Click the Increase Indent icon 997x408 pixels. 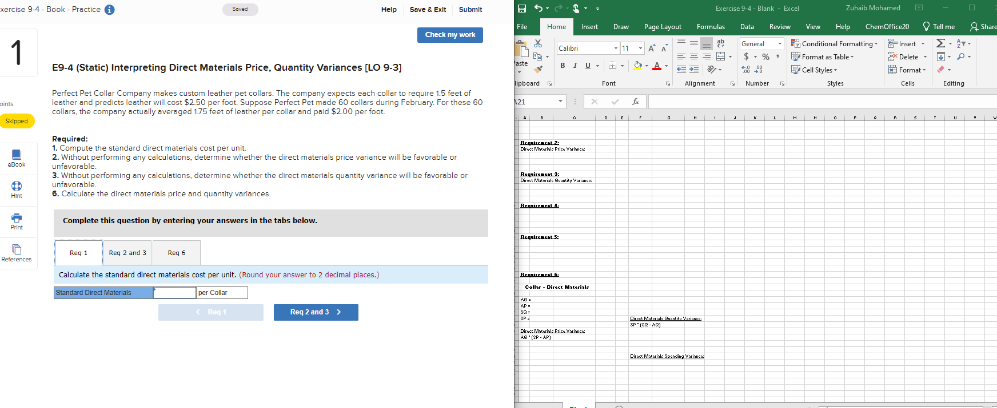point(694,69)
